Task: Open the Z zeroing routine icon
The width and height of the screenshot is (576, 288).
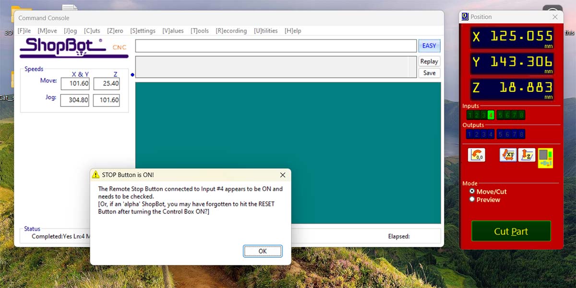Action: [x=527, y=155]
